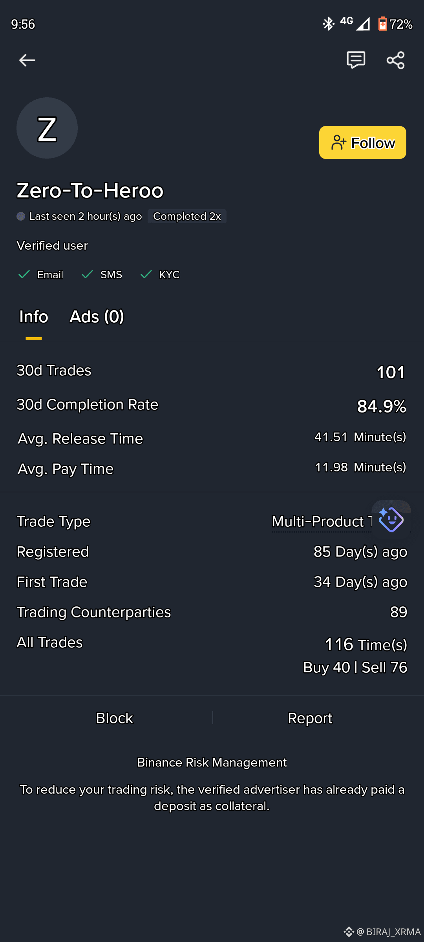Screen dimensions: 424x942
Task: Open the chat message icon
Action: (356, 60)
